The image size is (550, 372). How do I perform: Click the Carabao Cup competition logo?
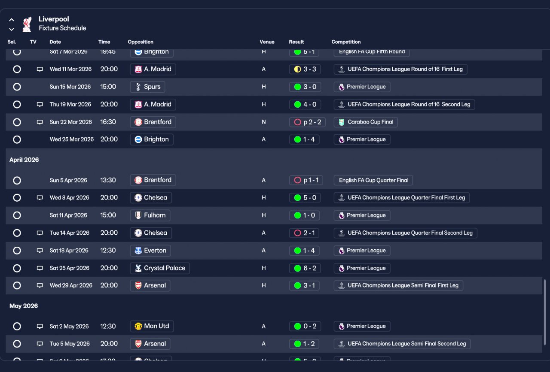click(342, 122)
